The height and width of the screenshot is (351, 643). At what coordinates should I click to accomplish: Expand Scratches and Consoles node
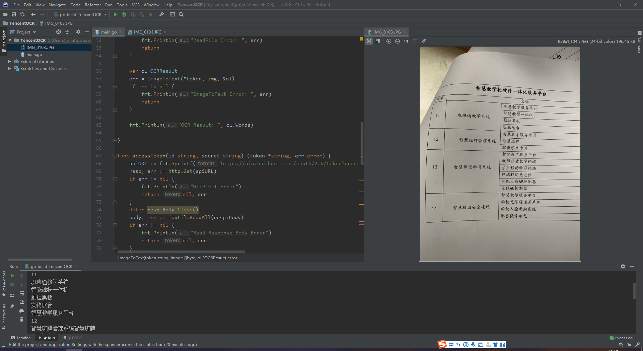(10, 69)
